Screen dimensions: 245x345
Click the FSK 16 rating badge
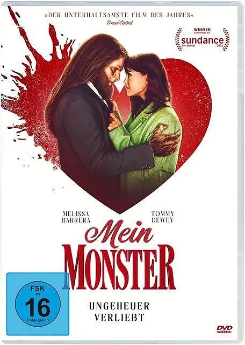point(37,304)
